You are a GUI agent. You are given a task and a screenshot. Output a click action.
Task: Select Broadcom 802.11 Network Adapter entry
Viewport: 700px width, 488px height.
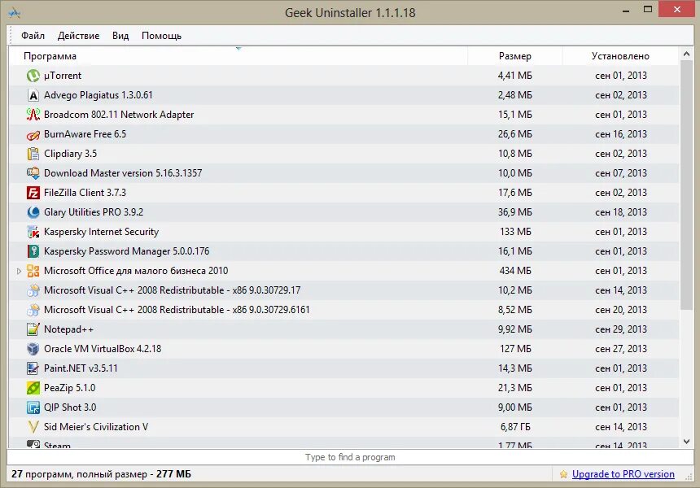point(119,115)
